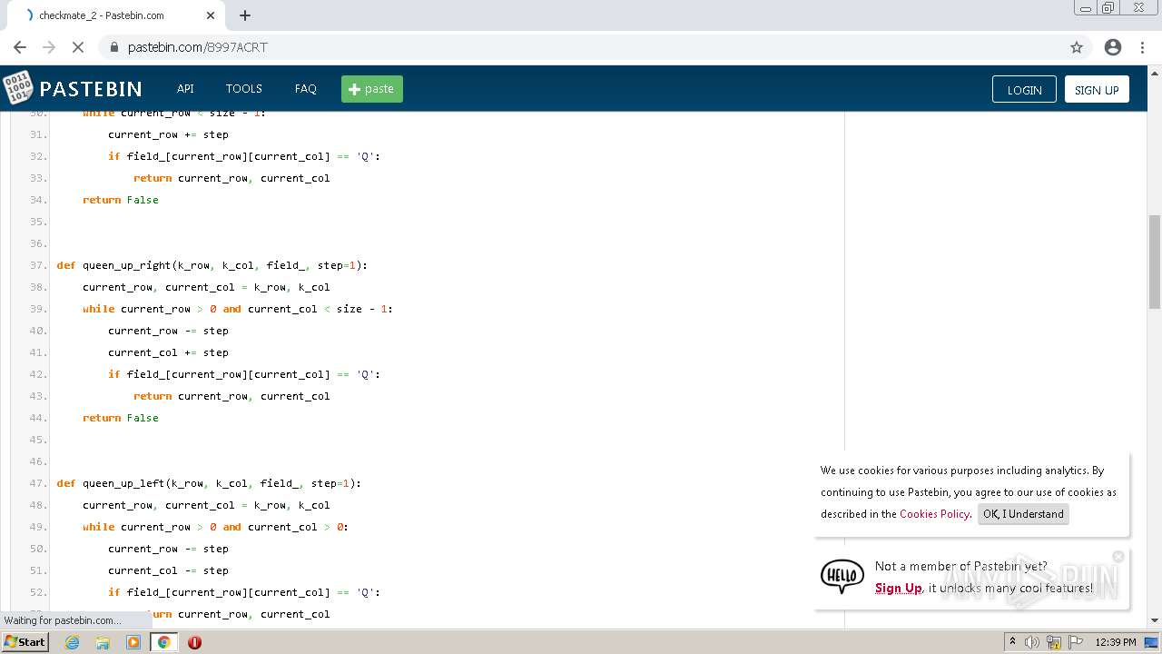Viewport: 1162px width, 654px height.
Task: Click the site lock icon
Action: pyautogui.click(x=114, y=47)
